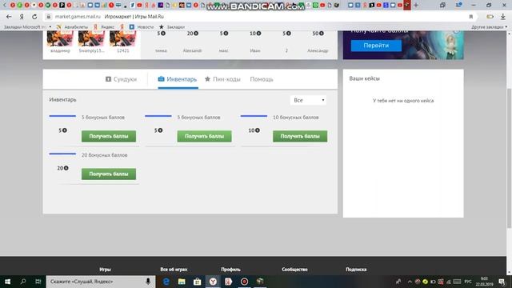Click the Alexandr 20 points winner entry

pyautogui.click(x=192, y=42)
